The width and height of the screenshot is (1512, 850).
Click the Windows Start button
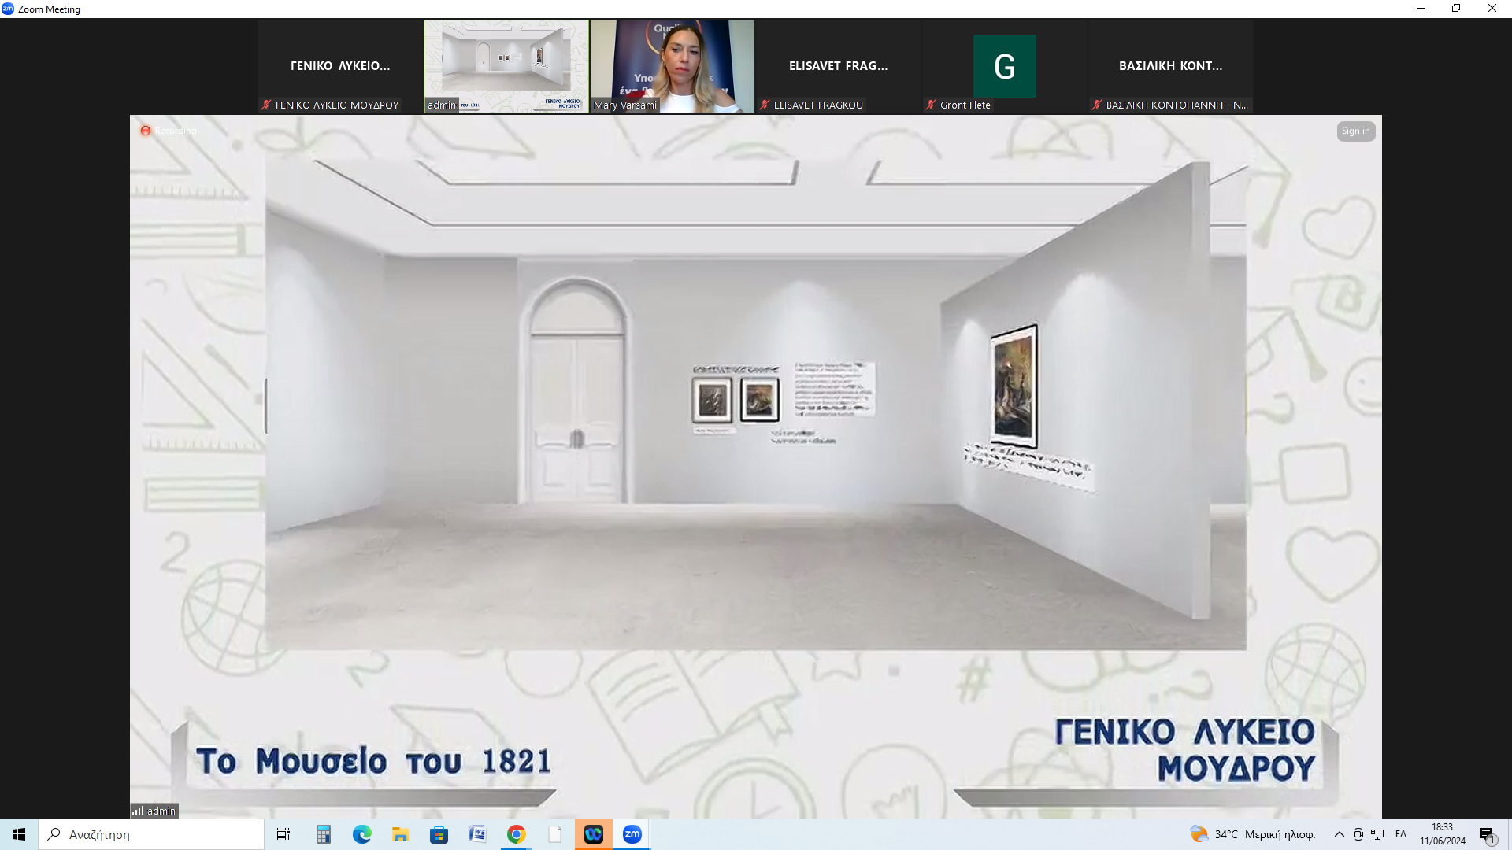point(19,834)
